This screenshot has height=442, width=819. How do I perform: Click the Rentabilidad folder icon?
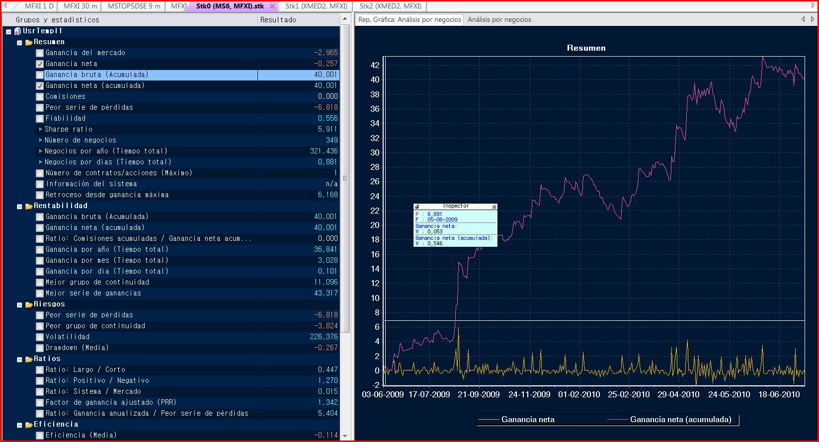[29, 206]
